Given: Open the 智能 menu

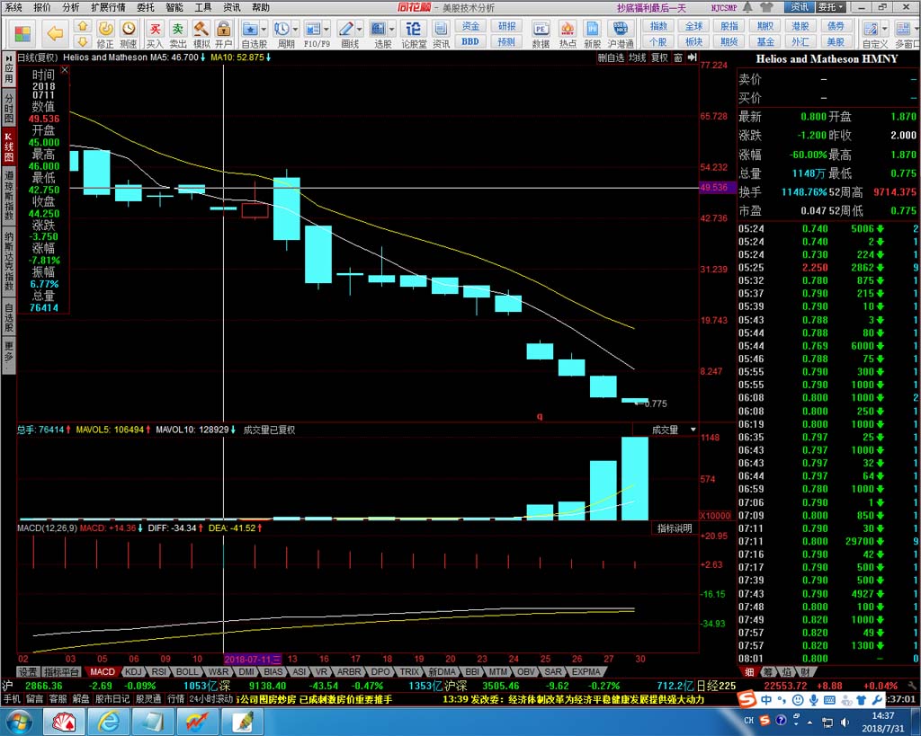Looking at the screenshot, I should click(x=174, y=7).
